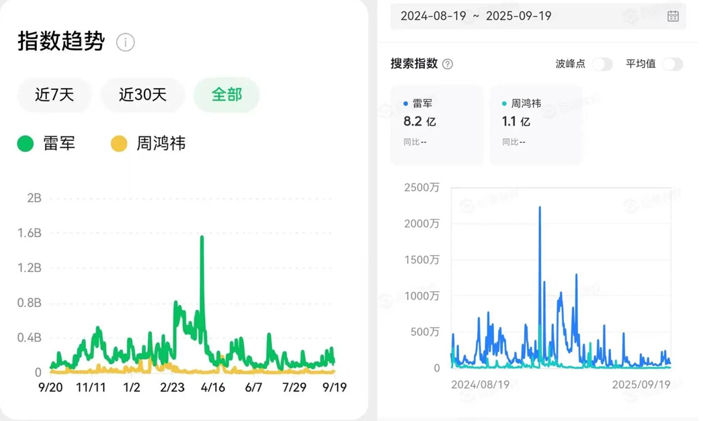
Task: Click the help question mark next to 搜索指数
Action: coord(448,64)
